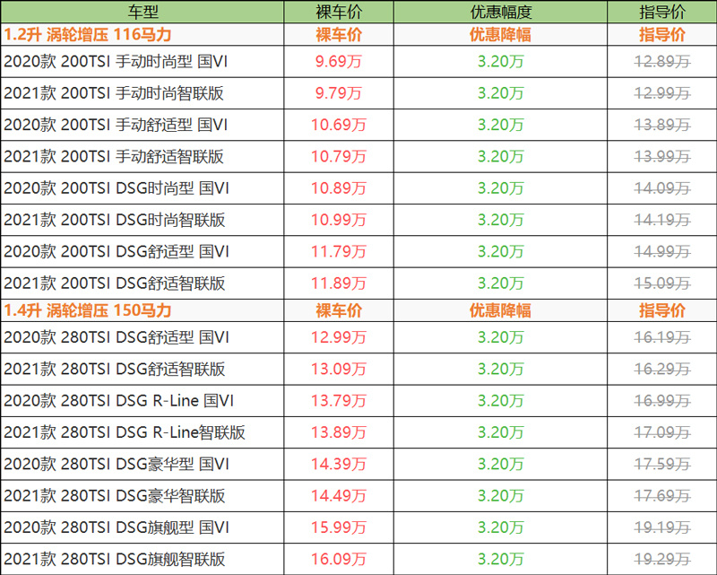Click 2020款 200TSI DSG时尚型 国VI
This screenshot has width=717, height=575.
pyautogui.click(x=117, y=187)
